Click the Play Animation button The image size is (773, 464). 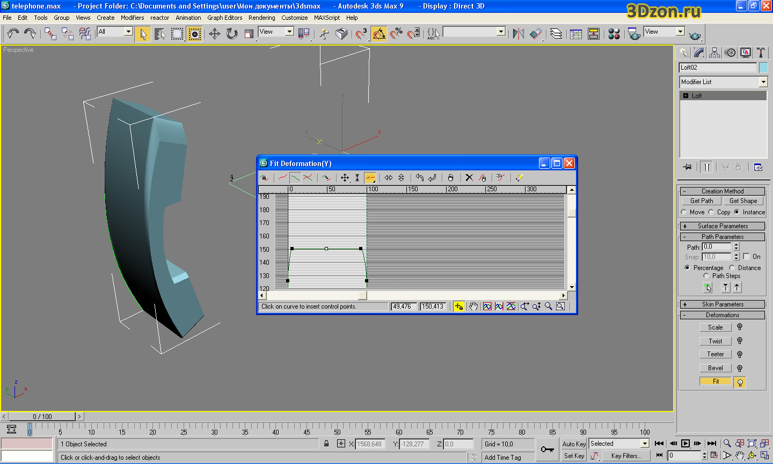point(686,444)
